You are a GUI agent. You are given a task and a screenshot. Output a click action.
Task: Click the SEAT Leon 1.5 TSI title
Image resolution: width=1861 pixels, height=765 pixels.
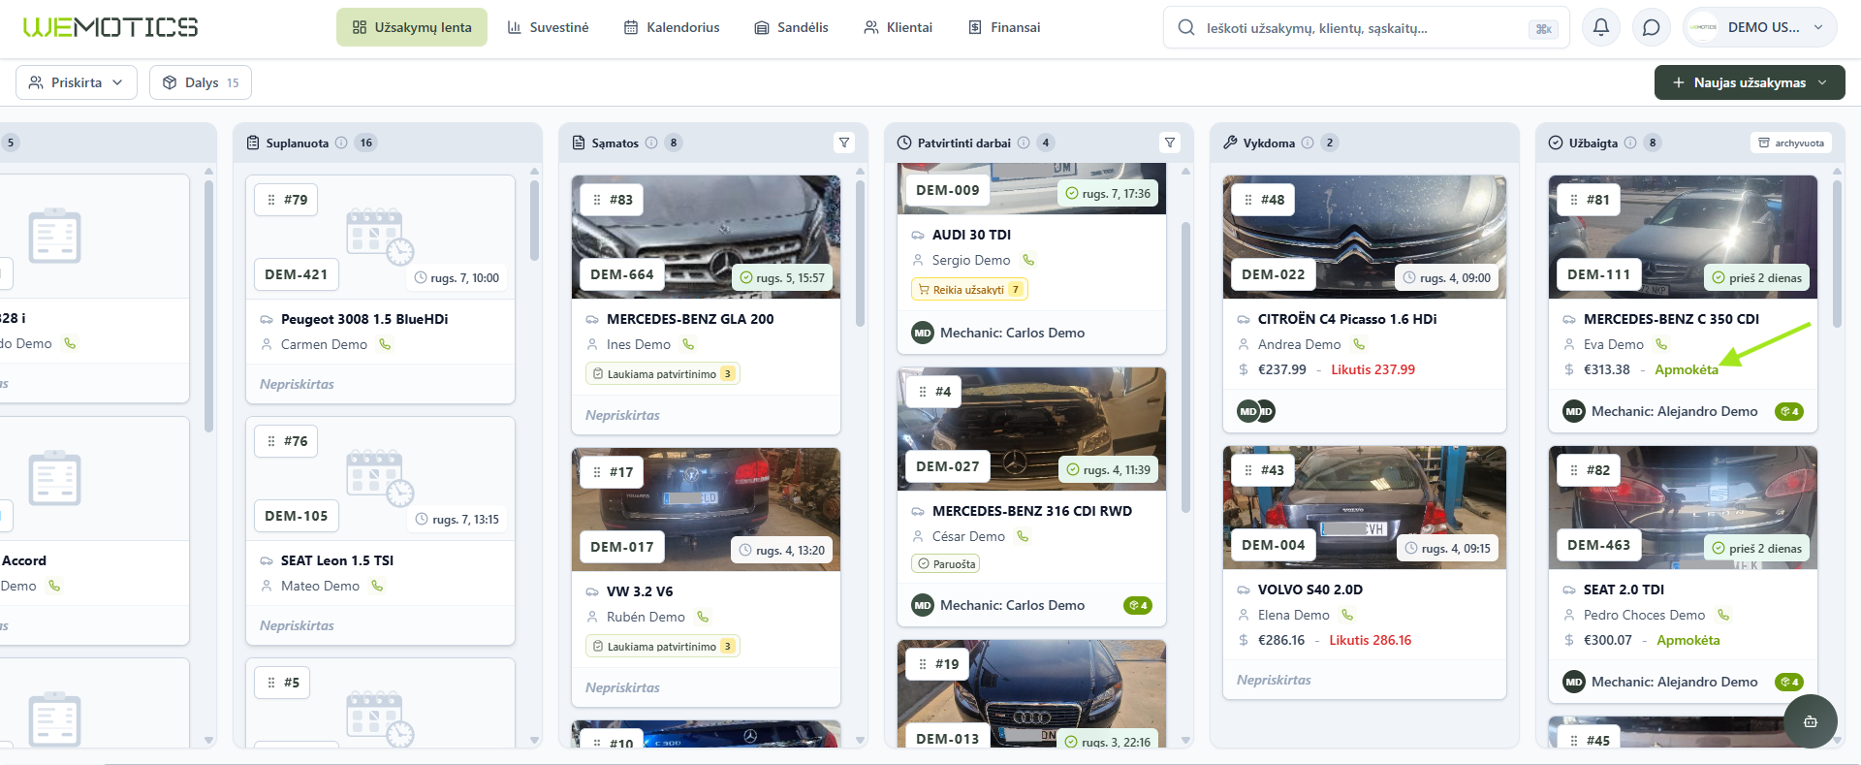[337, 560]
